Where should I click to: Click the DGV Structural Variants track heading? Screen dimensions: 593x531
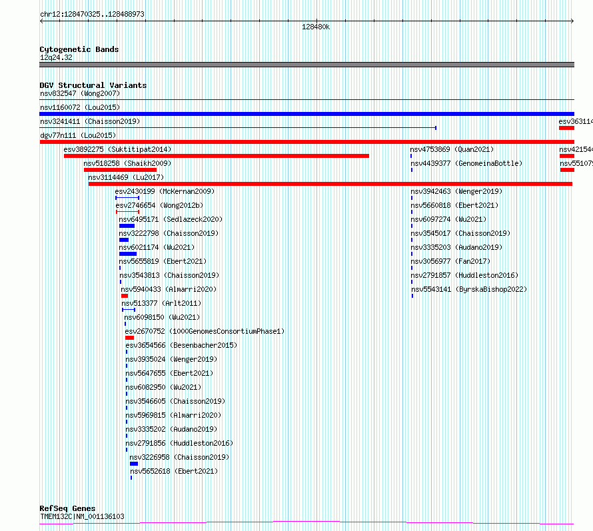(x=93, y=85)
